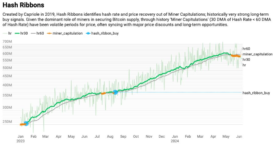Toggle the hr60 legend entry

coord(37,33)
